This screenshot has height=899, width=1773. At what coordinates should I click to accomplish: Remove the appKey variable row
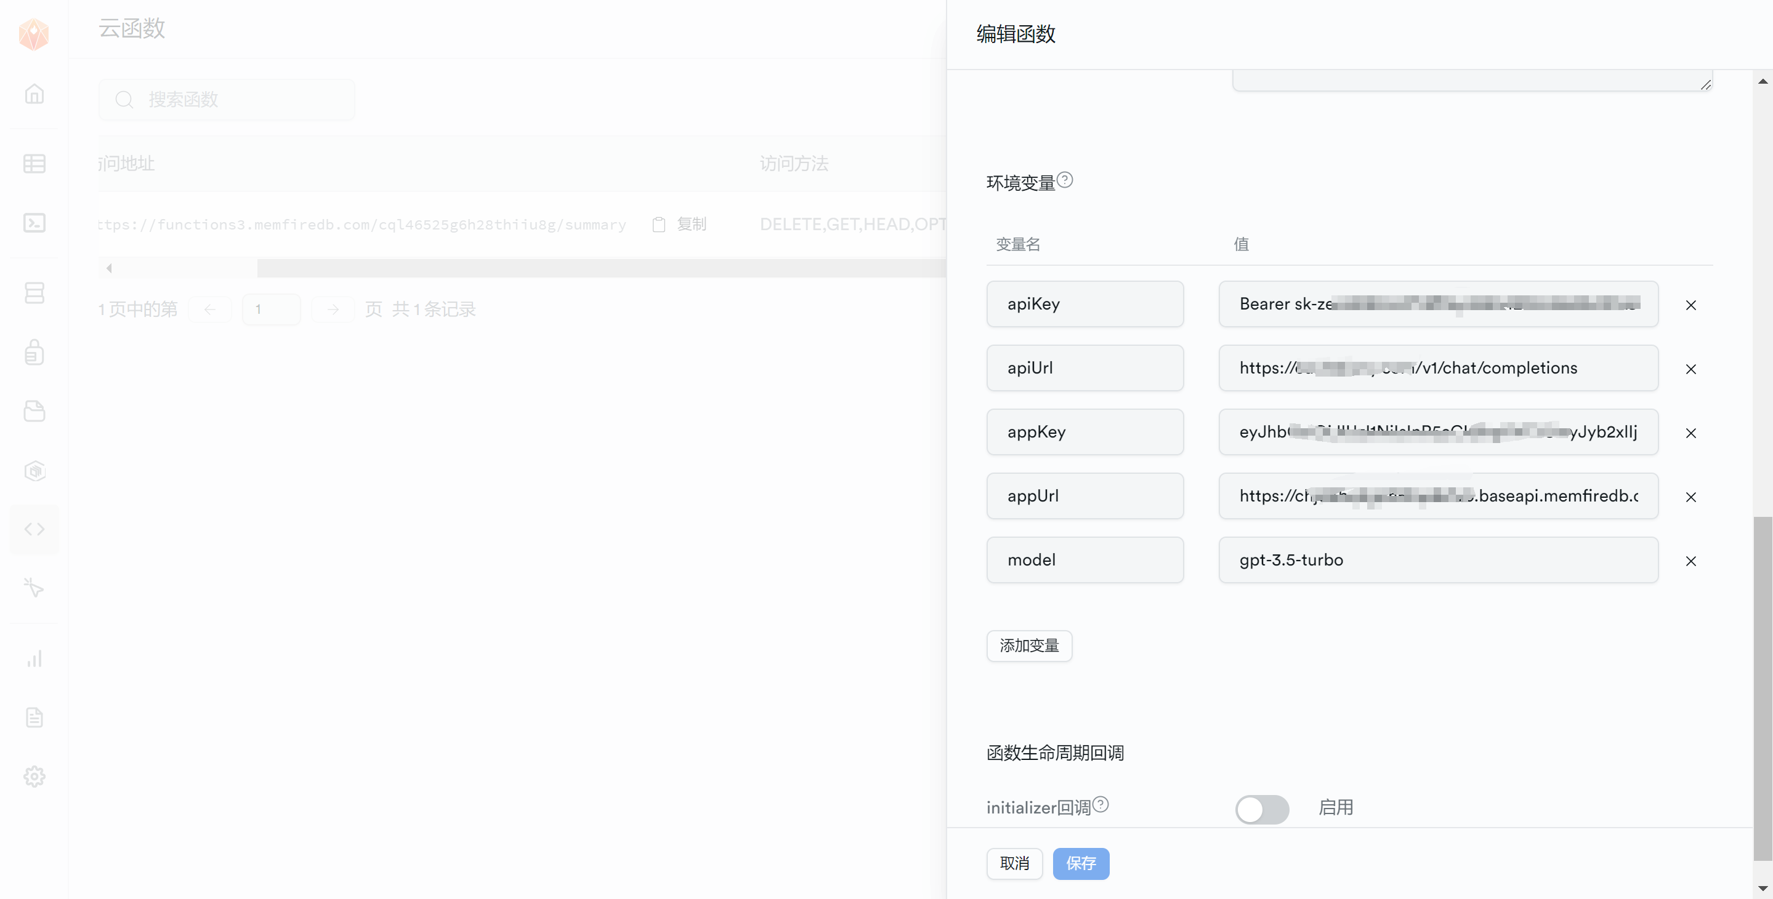click(1691, 433)
